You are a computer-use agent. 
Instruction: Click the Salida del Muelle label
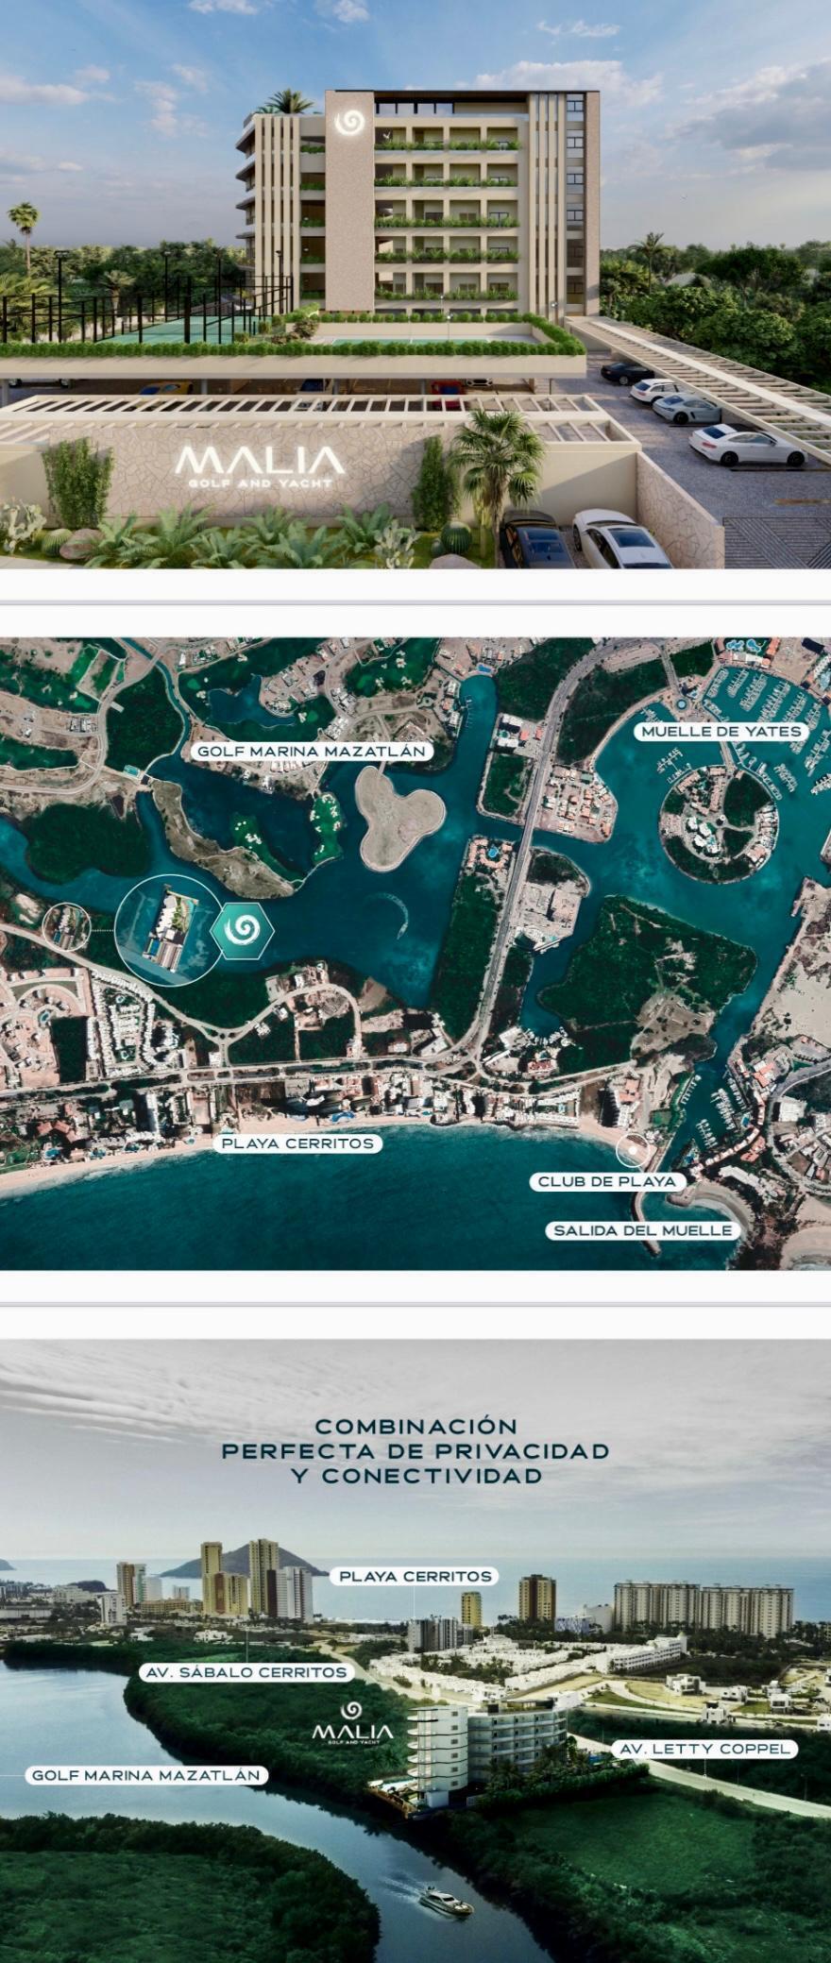click(642, 1230)
